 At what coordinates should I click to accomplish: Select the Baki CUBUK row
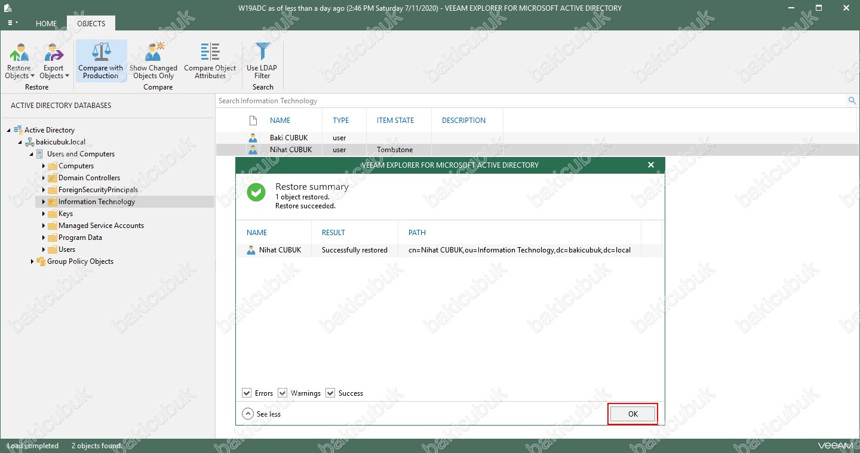coord(537,138)
